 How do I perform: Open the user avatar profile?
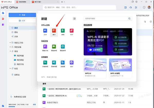click(149, 7)
